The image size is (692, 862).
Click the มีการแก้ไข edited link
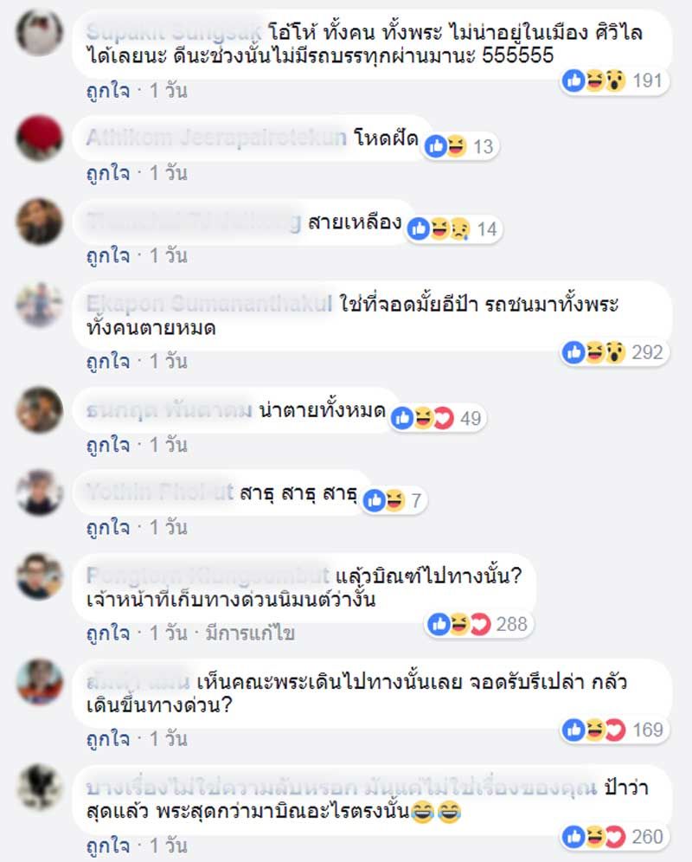[x=250, y=634]
